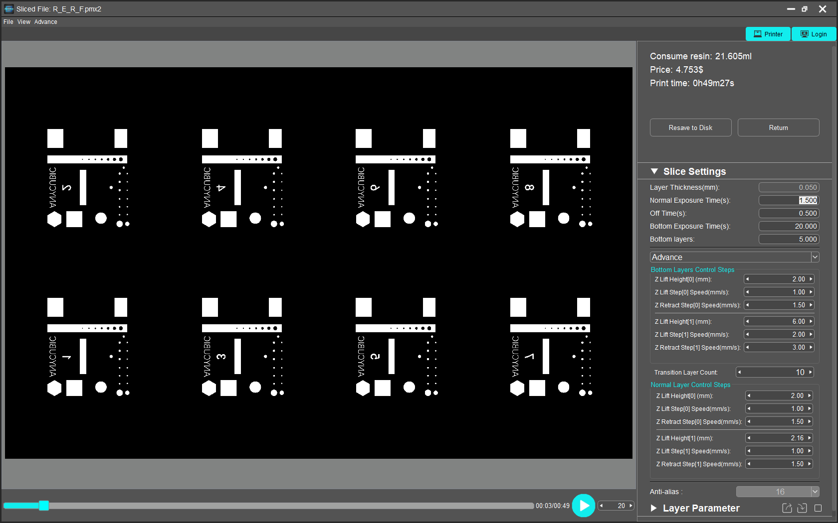Viewport: 838px width, 523px height.
Task: Increase Normal Layer Z Lift Step[1] Speed
Action: click(810, 451)
